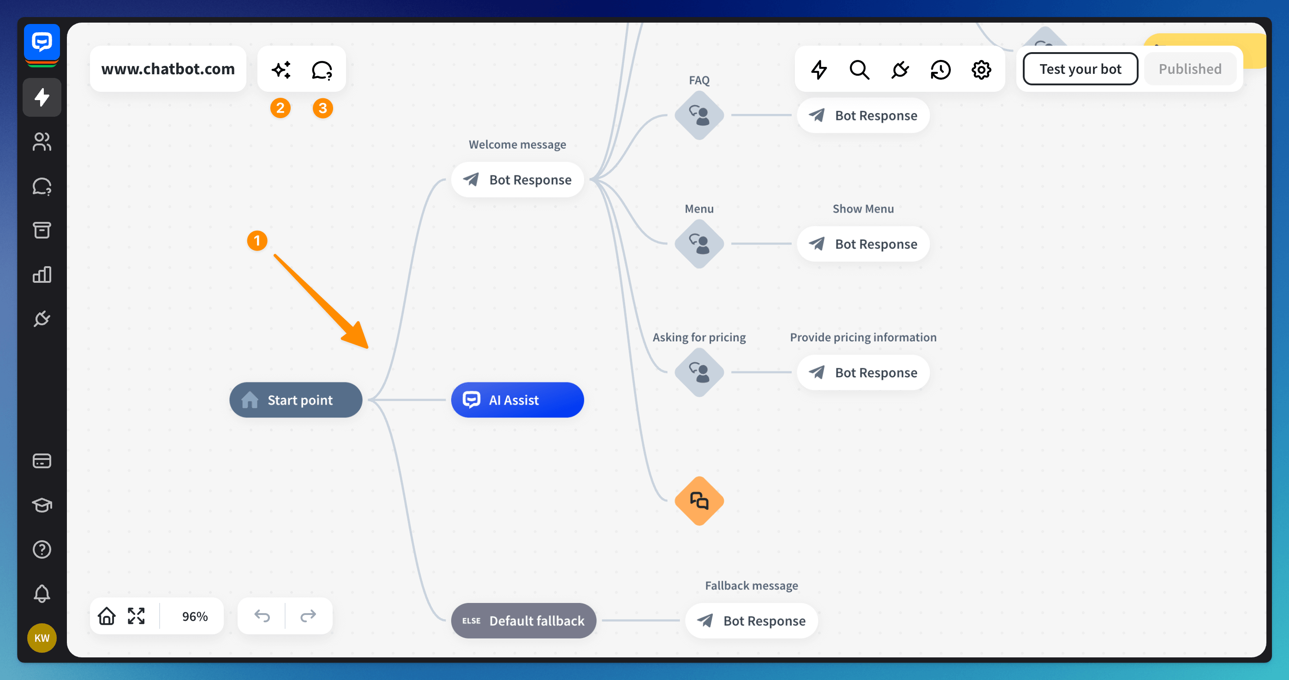Click the 96% zoom level indicator
The height and width of the screenshot is (680, 1289).
pyautogui.click(x=195, y=616)
